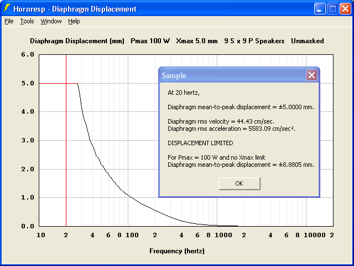Click the 5.0 y-axis label
Image resolution: width=354 pixels, height=266 pixels.
[28, 83]
